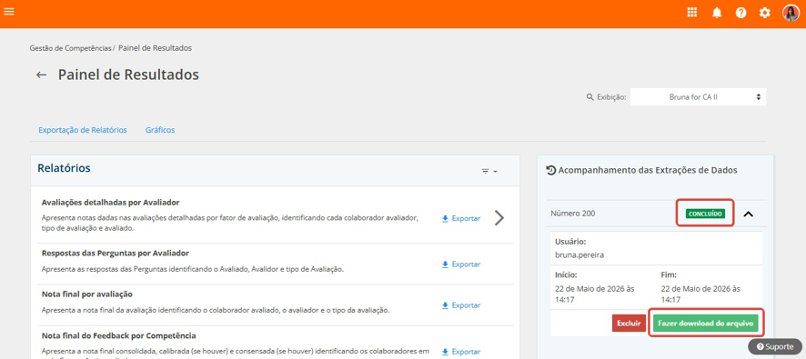Show notifications bell
806x359 pixels.
tap(717, 13)
